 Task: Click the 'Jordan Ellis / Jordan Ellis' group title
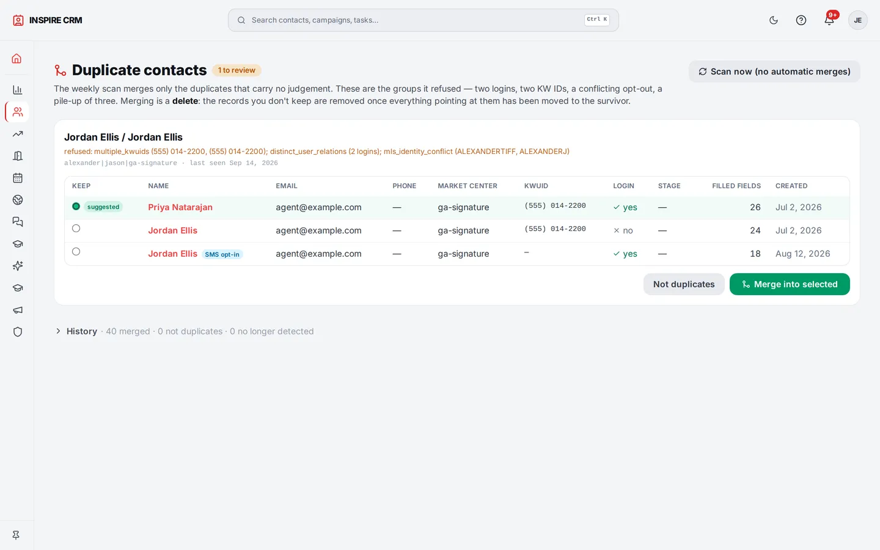123,137
